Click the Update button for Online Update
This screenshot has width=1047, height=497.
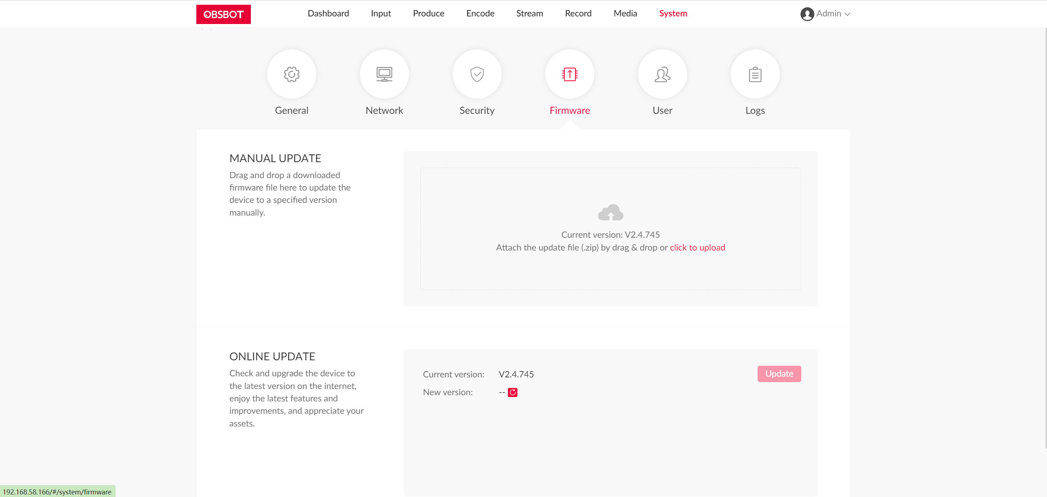pos(779,373)
